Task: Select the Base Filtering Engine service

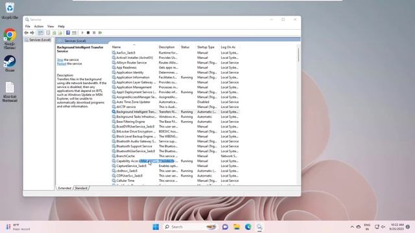Action: (175, 122)
